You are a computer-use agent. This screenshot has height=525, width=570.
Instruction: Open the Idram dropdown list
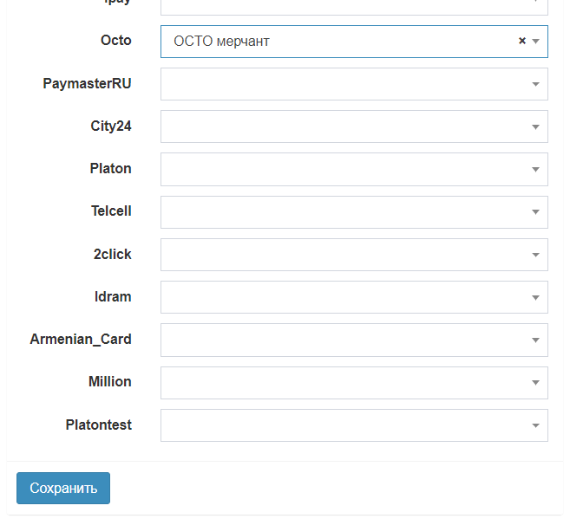coord(354,297)
